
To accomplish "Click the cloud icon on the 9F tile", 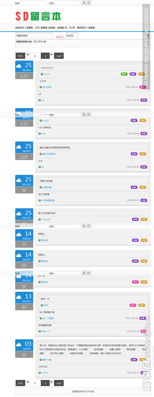I will pyautogui.click(x=19, y=180).
